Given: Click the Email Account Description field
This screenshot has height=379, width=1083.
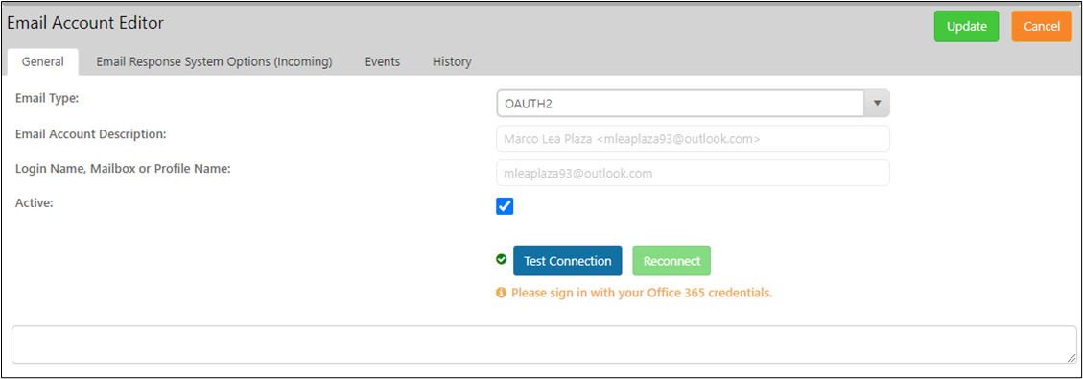Looking at the screenshot, I should [x=693, y=138].
